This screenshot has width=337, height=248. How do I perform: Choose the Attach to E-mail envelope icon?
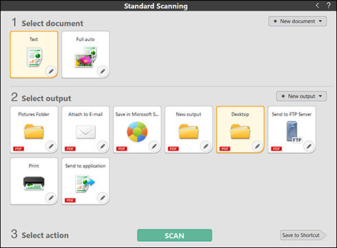(x=85, y=132)
